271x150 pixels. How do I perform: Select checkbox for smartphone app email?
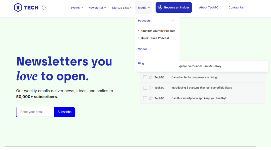pos(145,98)
